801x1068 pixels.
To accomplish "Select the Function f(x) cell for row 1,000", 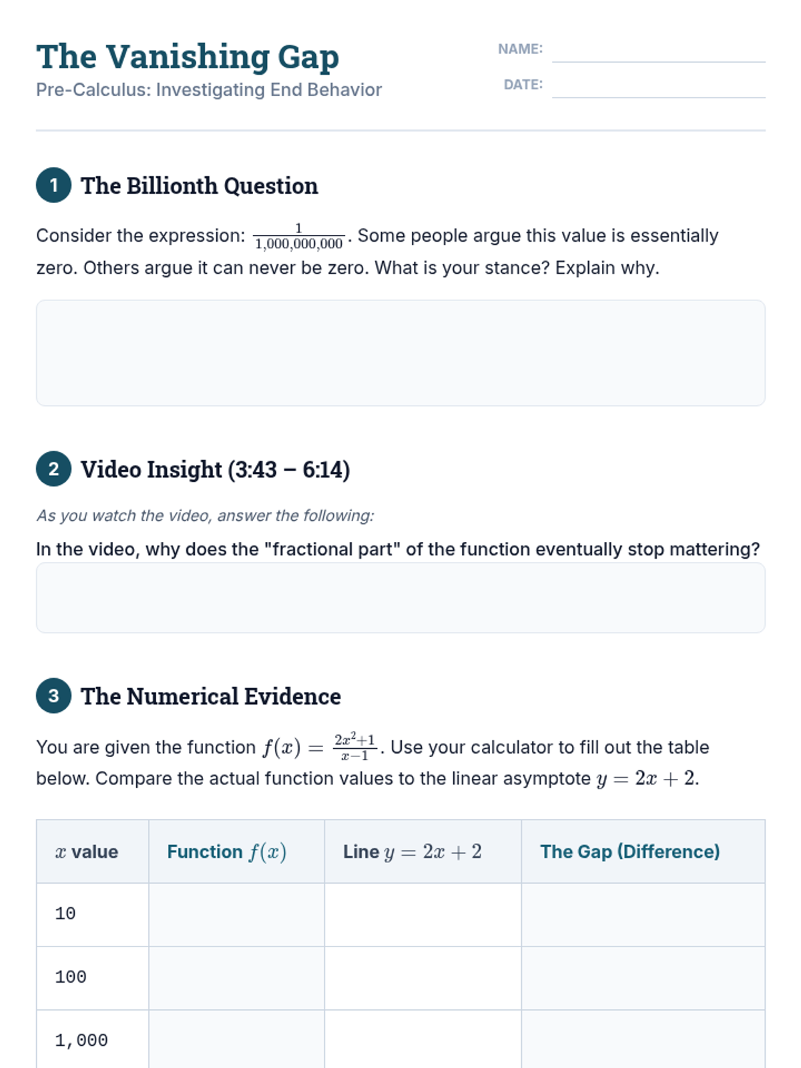I will (236, 1039).
